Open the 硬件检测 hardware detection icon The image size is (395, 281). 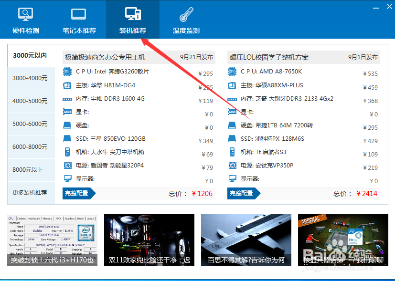26,15
